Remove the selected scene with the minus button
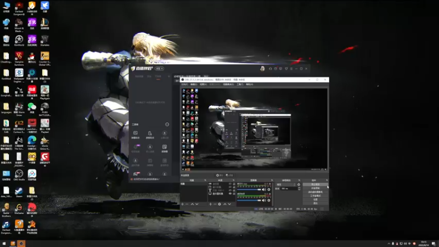The height and width of the screenshot is (247, 439). point(187,204)
